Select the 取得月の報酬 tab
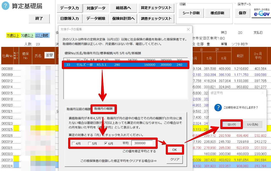The height and width of the screenshot is (171, 271). [103, 109]
